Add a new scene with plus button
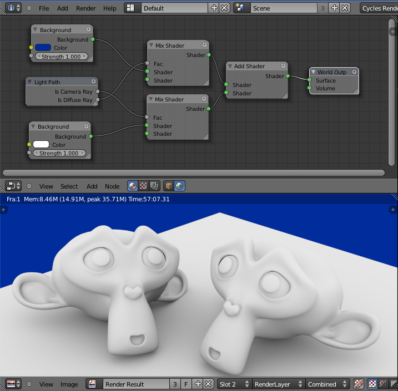The width and height of the screenshot is (398, 391). coord(335,8)
